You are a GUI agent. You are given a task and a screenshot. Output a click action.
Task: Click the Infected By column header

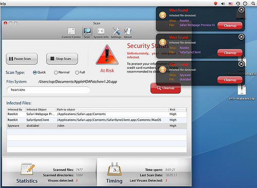(16, 109)
